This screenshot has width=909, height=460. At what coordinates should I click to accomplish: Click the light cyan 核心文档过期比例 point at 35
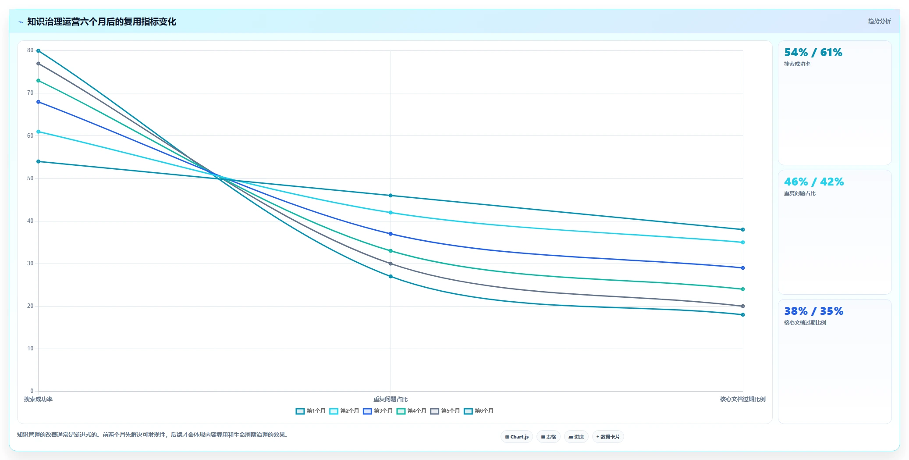(743, 242)
